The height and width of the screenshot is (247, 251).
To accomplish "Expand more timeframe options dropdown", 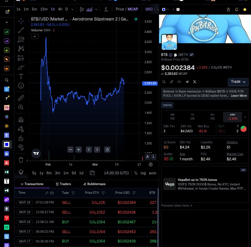I will coord(73,9).
